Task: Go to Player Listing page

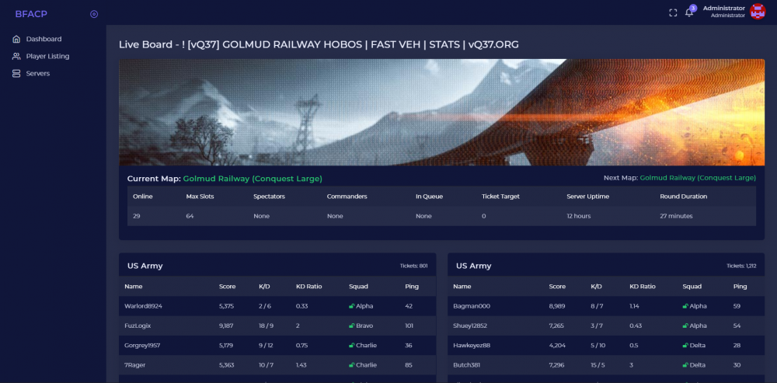Action: click(47, 56)
